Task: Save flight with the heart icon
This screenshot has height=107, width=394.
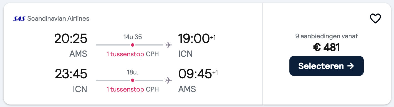Action: point(375,19)
